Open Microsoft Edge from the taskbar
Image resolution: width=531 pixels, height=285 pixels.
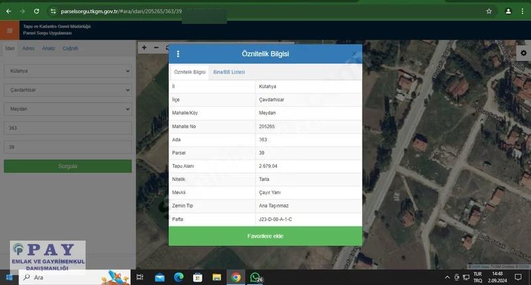pos(179,278)
